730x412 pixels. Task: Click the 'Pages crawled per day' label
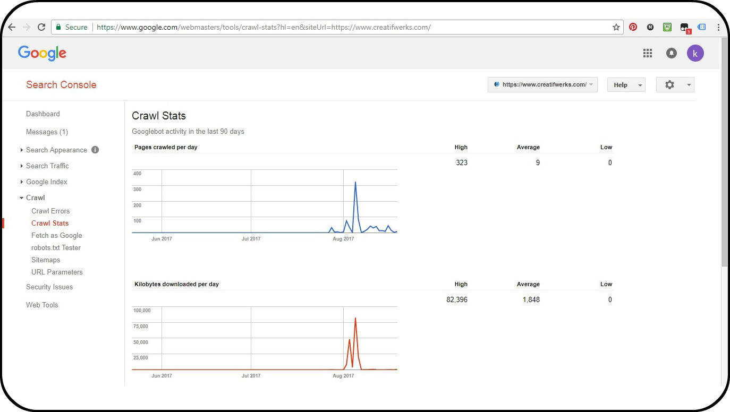166,147
